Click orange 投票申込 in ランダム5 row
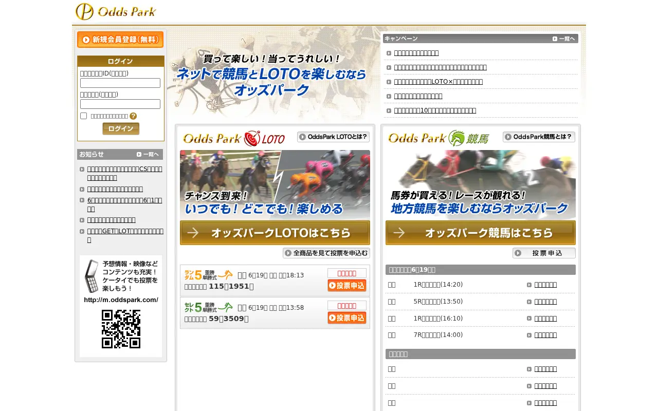The width and height of the screenshot is (658, 411). tap(347, 286)
